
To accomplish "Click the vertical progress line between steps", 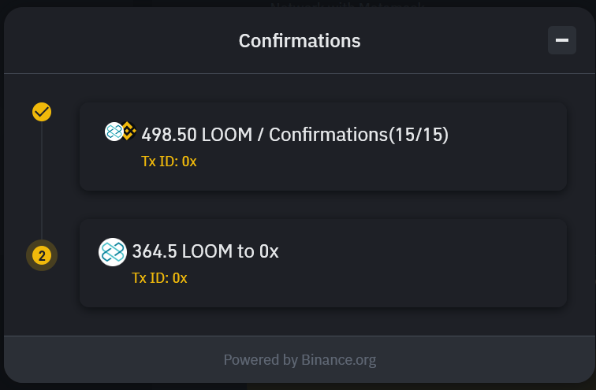I will pyautogui.click(x=42, y=181).
